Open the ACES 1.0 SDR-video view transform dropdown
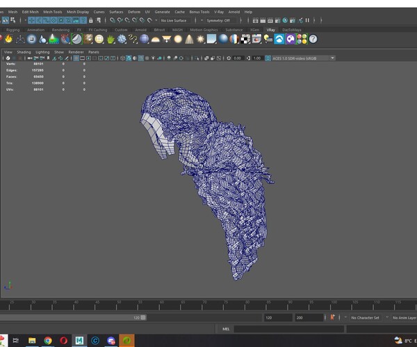417x347 pixels. click(304, 58)
